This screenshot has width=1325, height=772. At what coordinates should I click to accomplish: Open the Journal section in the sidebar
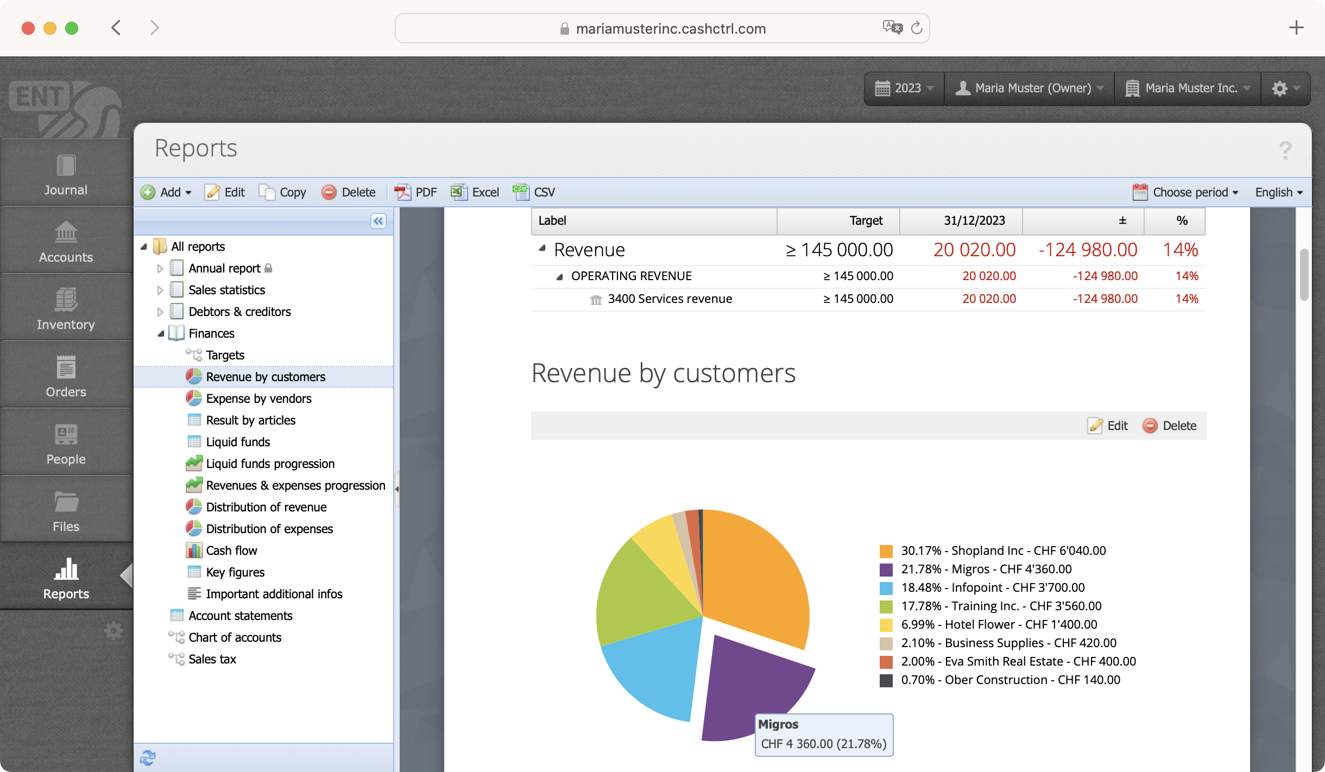(x=66, y=175)
